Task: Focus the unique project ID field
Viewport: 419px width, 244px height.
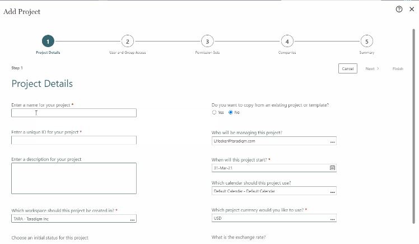Action: (x=74, y=140)
